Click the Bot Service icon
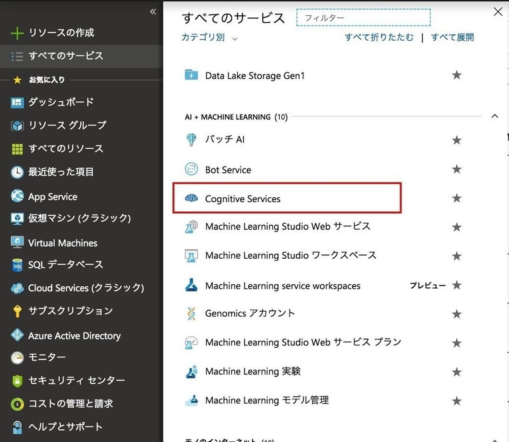This screenshot has height=442, width=509. tap(192, 169)
